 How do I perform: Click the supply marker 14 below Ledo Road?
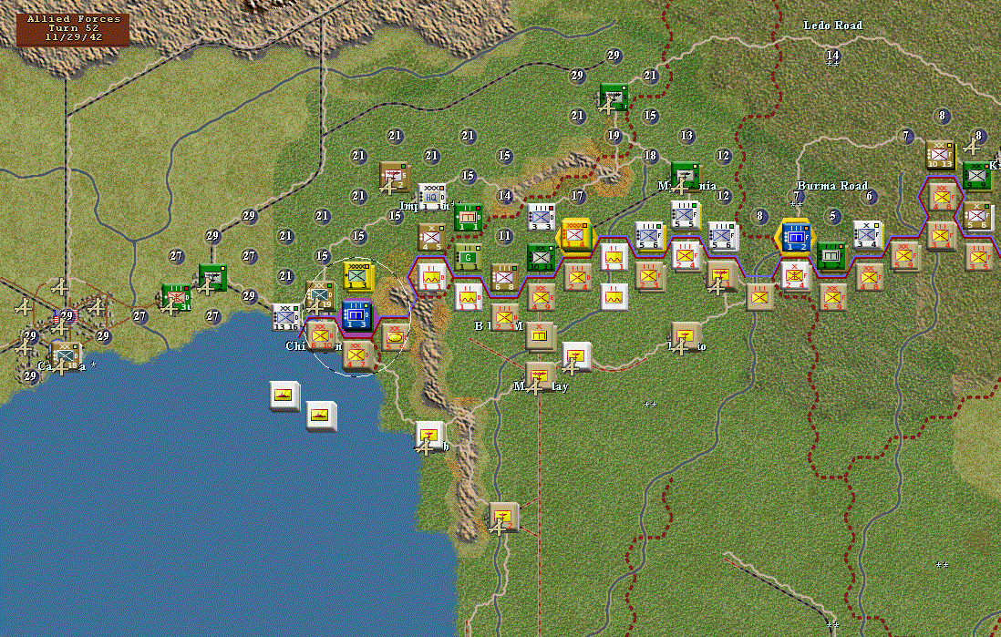[x=832, y=56]
